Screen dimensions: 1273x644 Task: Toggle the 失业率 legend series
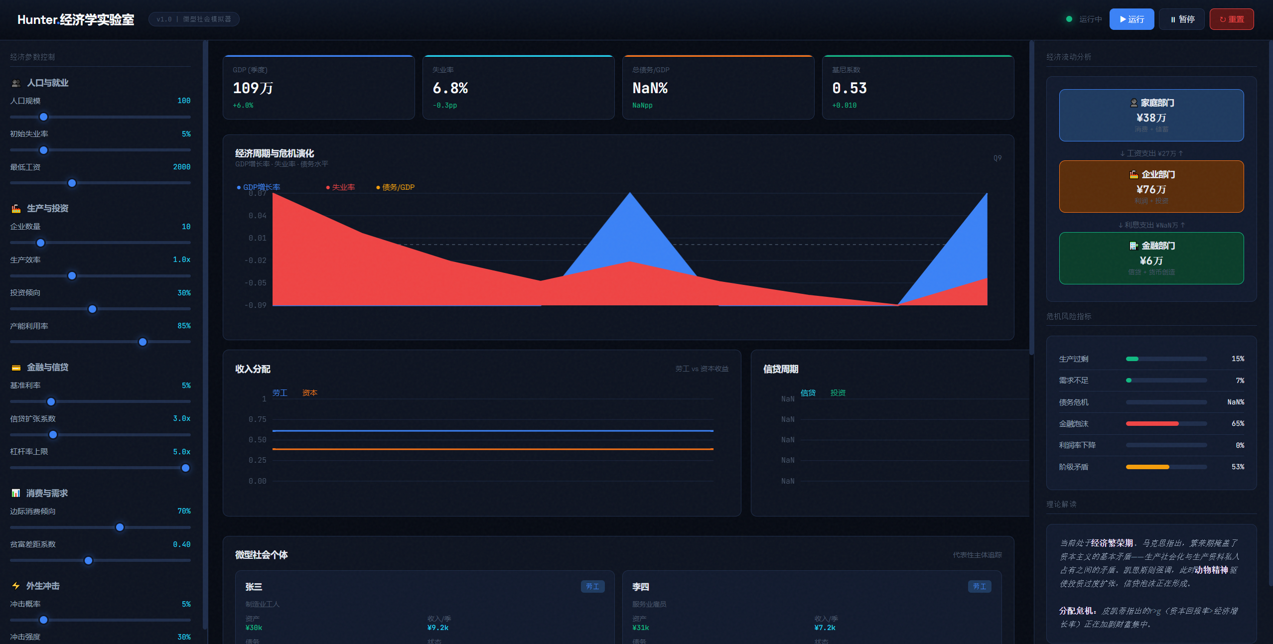[341, 187]
